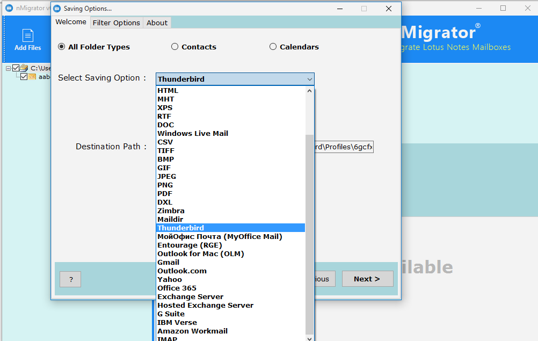The height and width of the screenshot is (341, 538).
Task: Click the mailbox envelope icon in the tree
Action: click(32, 77)
